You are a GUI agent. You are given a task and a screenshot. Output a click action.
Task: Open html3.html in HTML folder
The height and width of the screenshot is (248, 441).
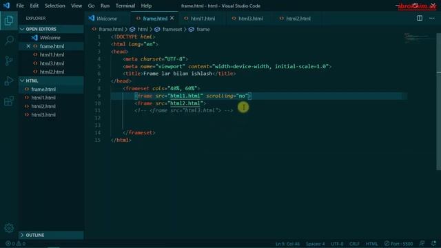[x=43, y=115]
